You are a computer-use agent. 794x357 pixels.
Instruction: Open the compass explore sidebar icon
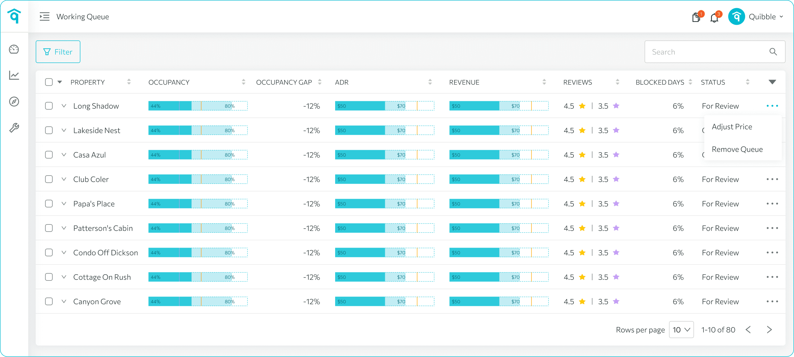[x=14, y=102]
